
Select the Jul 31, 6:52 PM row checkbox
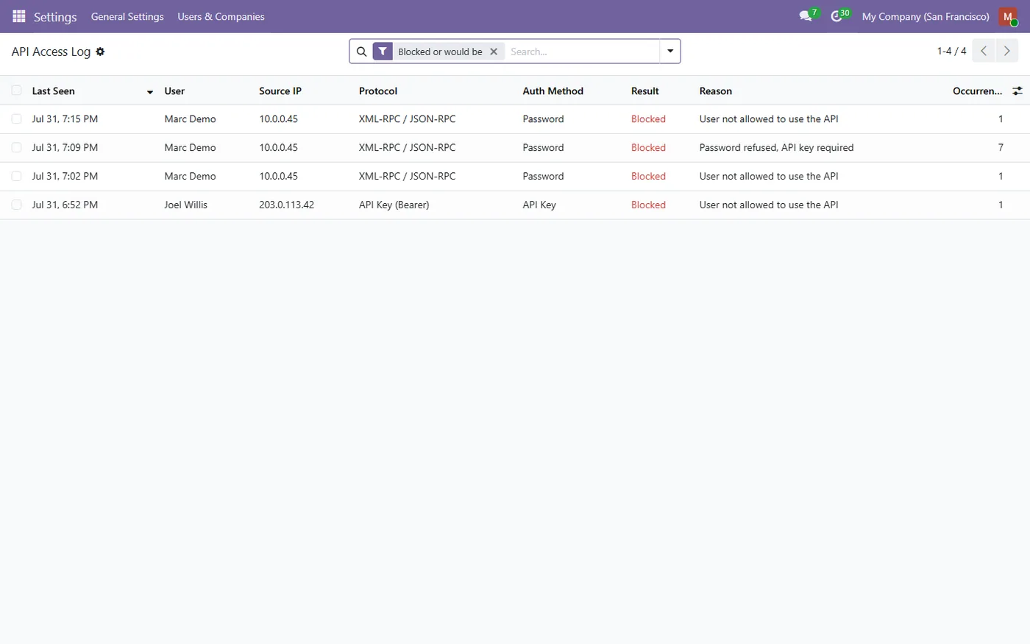click(16, 205)
